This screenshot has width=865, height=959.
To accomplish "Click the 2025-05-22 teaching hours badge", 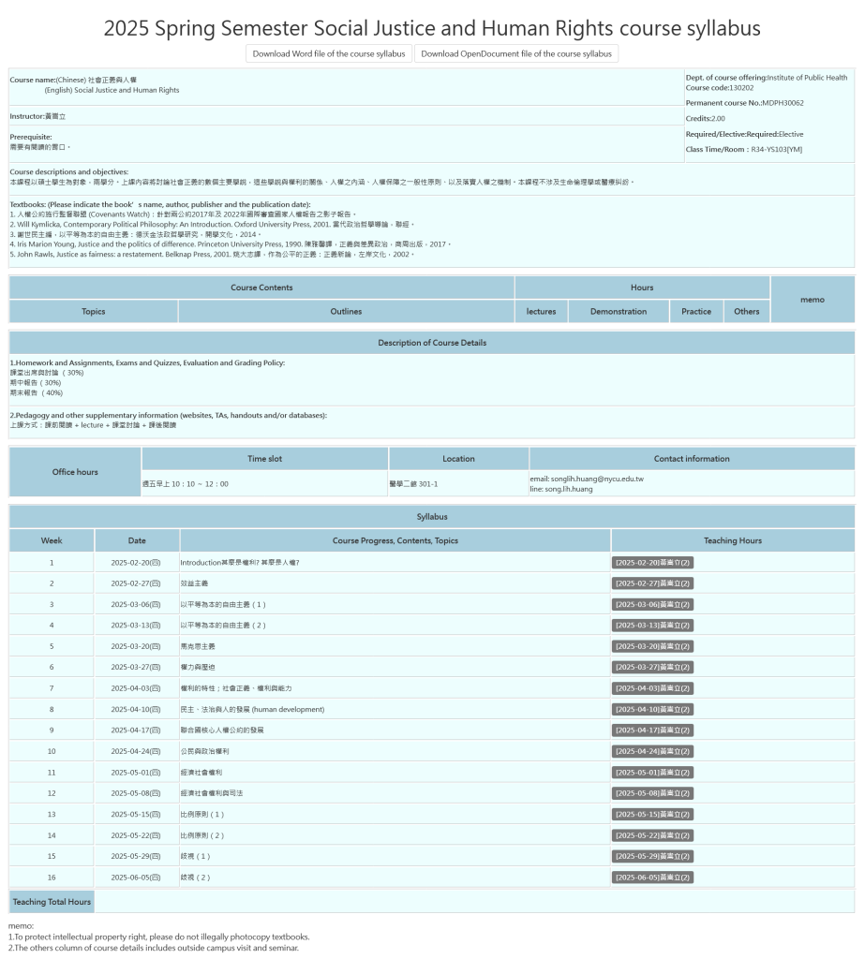I will pos(652,835).
